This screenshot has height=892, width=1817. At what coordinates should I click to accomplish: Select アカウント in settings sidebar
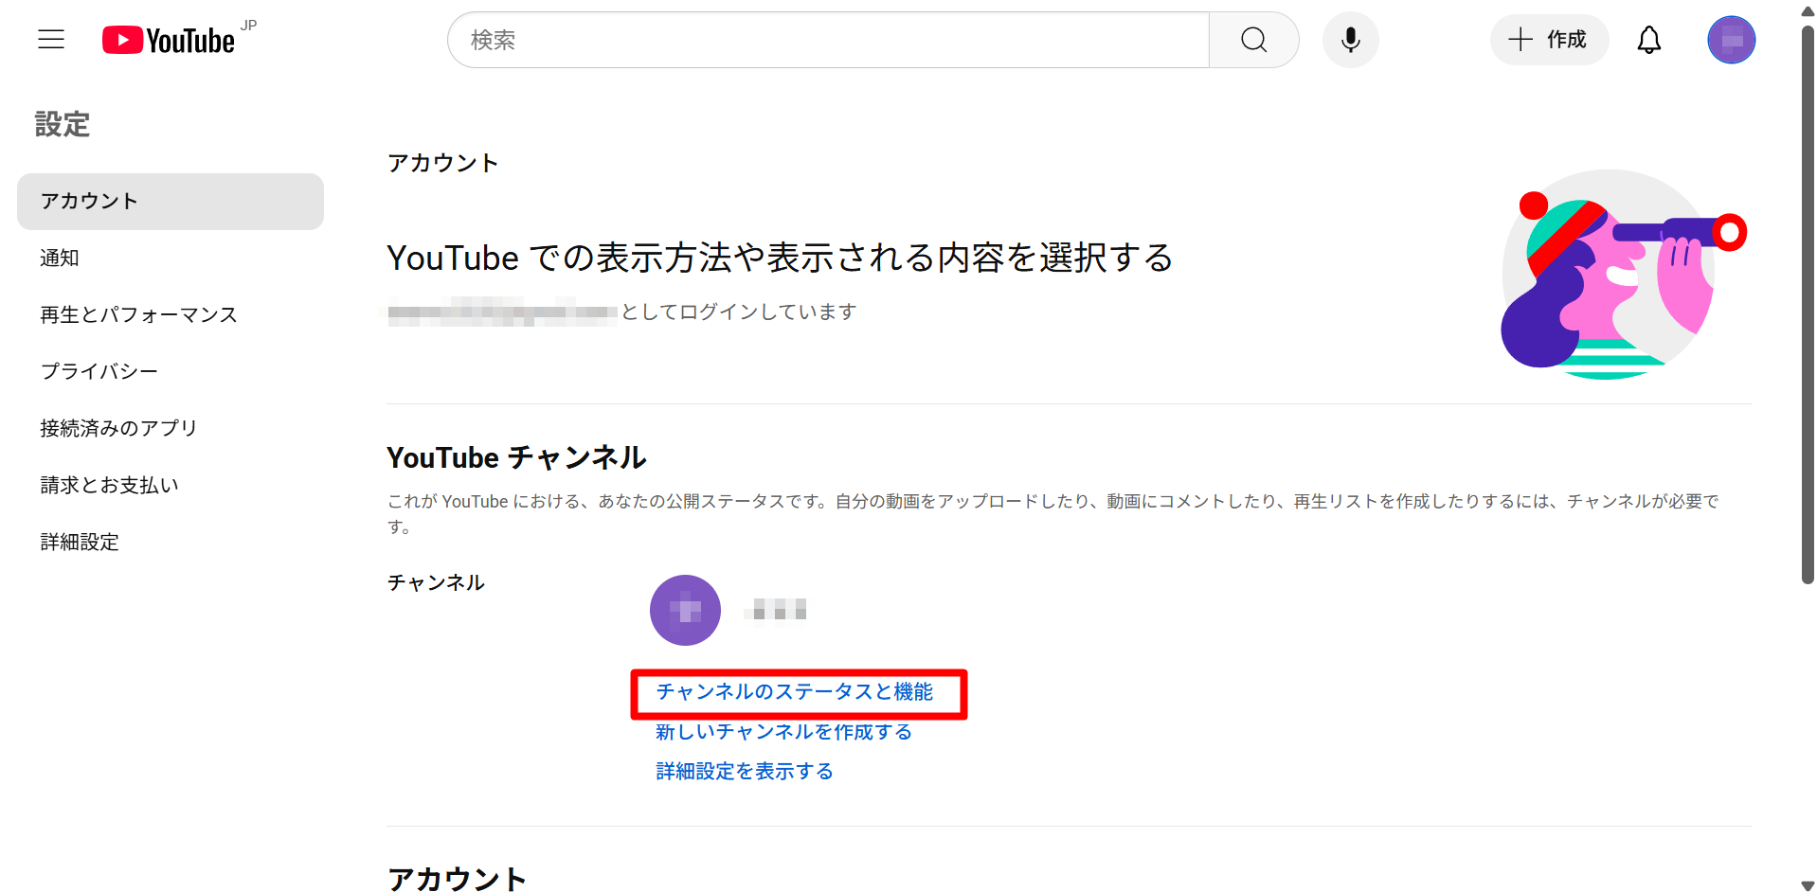(x=171, y=201)
